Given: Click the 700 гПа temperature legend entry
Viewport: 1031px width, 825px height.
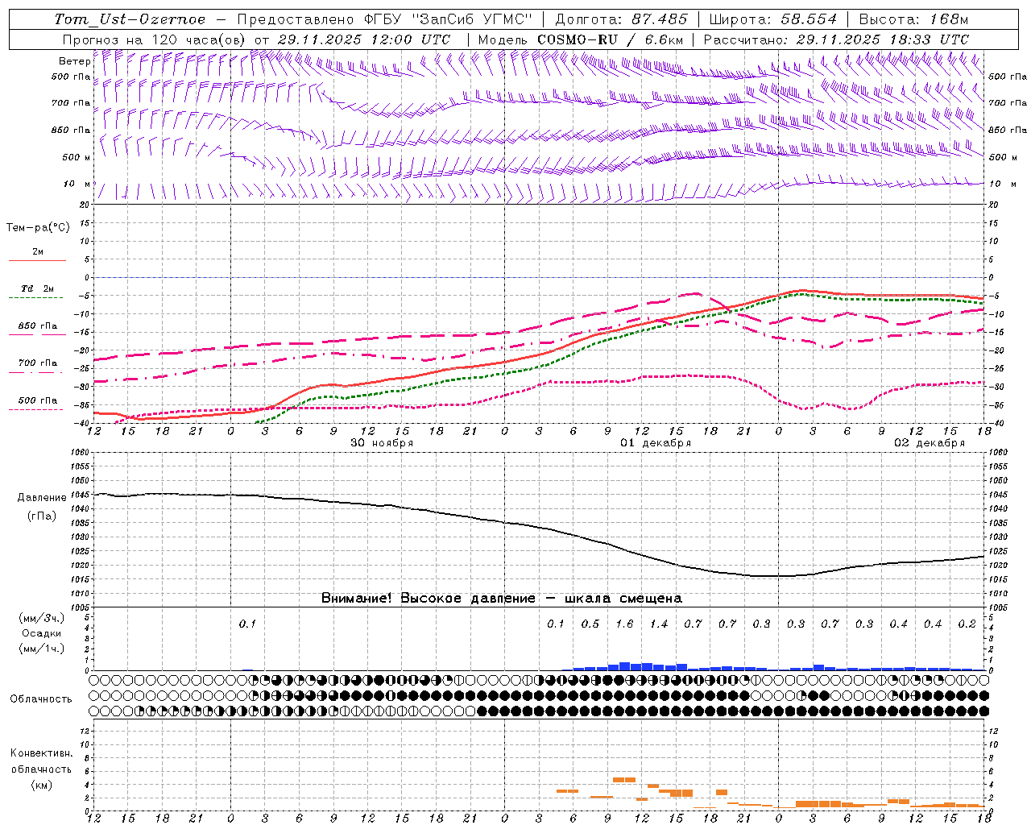Looking at the screenshot, I should tap(37, 363).
